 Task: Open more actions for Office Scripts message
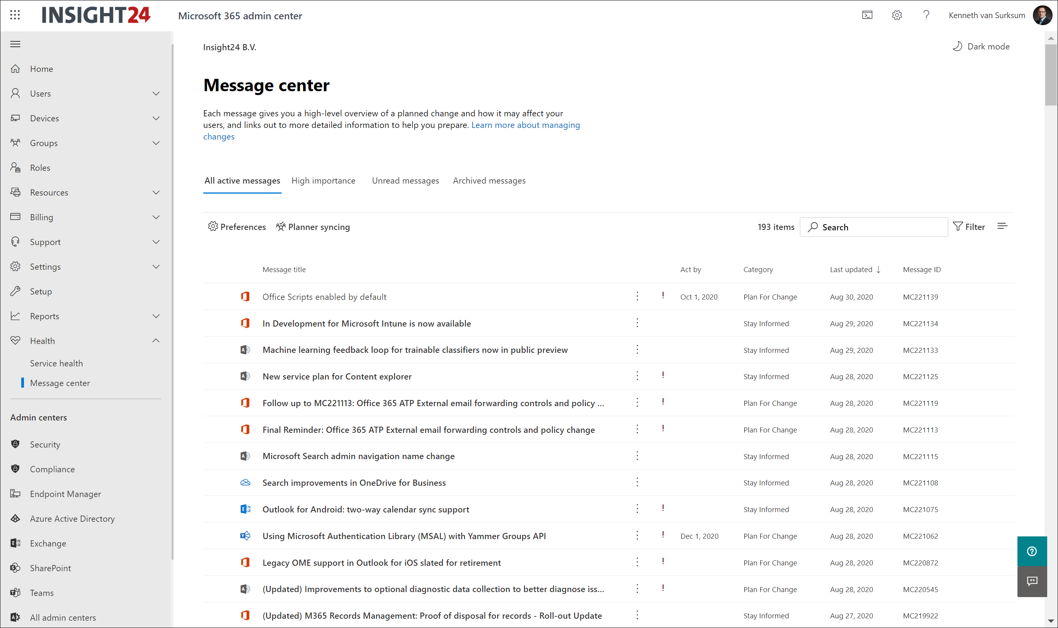tap(637, 296)
